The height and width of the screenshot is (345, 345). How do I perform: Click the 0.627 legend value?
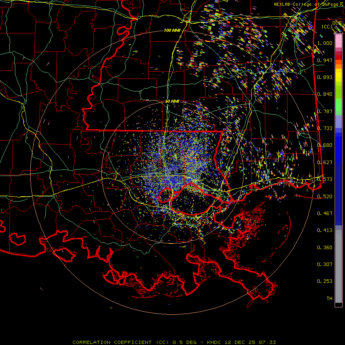coord(325,163)
